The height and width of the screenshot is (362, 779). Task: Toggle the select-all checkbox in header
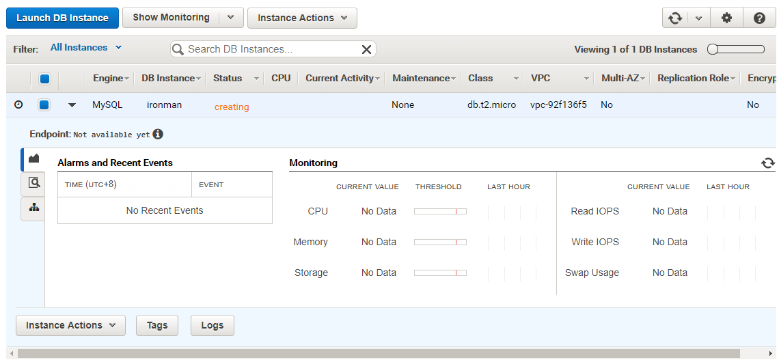(x=44, y=79)
